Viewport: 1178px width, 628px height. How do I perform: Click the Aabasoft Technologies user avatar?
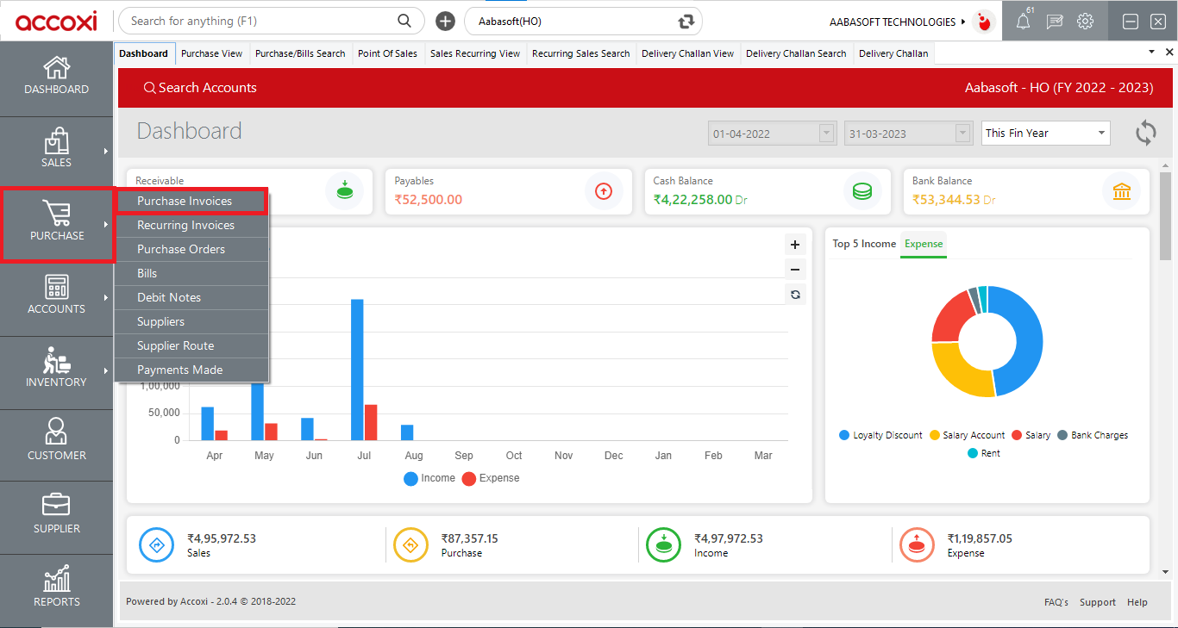point(983,22)
